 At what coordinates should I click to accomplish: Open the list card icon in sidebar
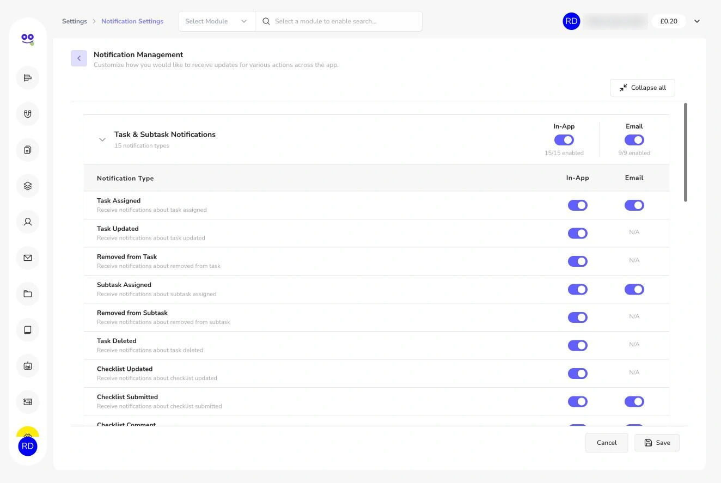point(28,402)
